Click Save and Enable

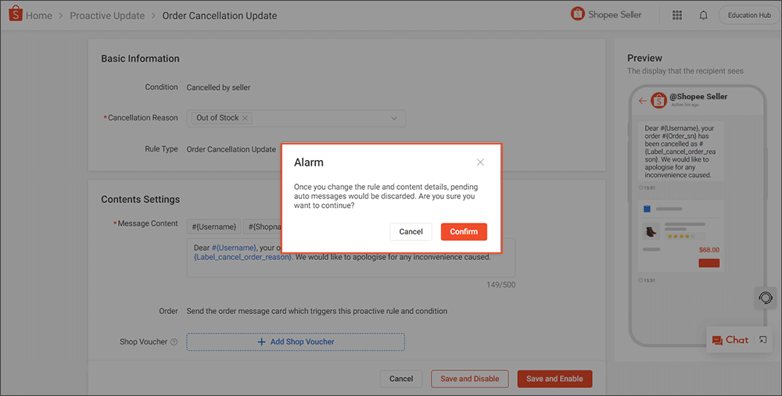click(x=554, y=379)
